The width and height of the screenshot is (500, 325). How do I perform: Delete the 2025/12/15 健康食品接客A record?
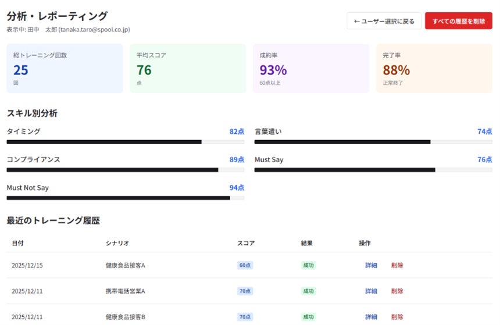(x=397, y=265)
